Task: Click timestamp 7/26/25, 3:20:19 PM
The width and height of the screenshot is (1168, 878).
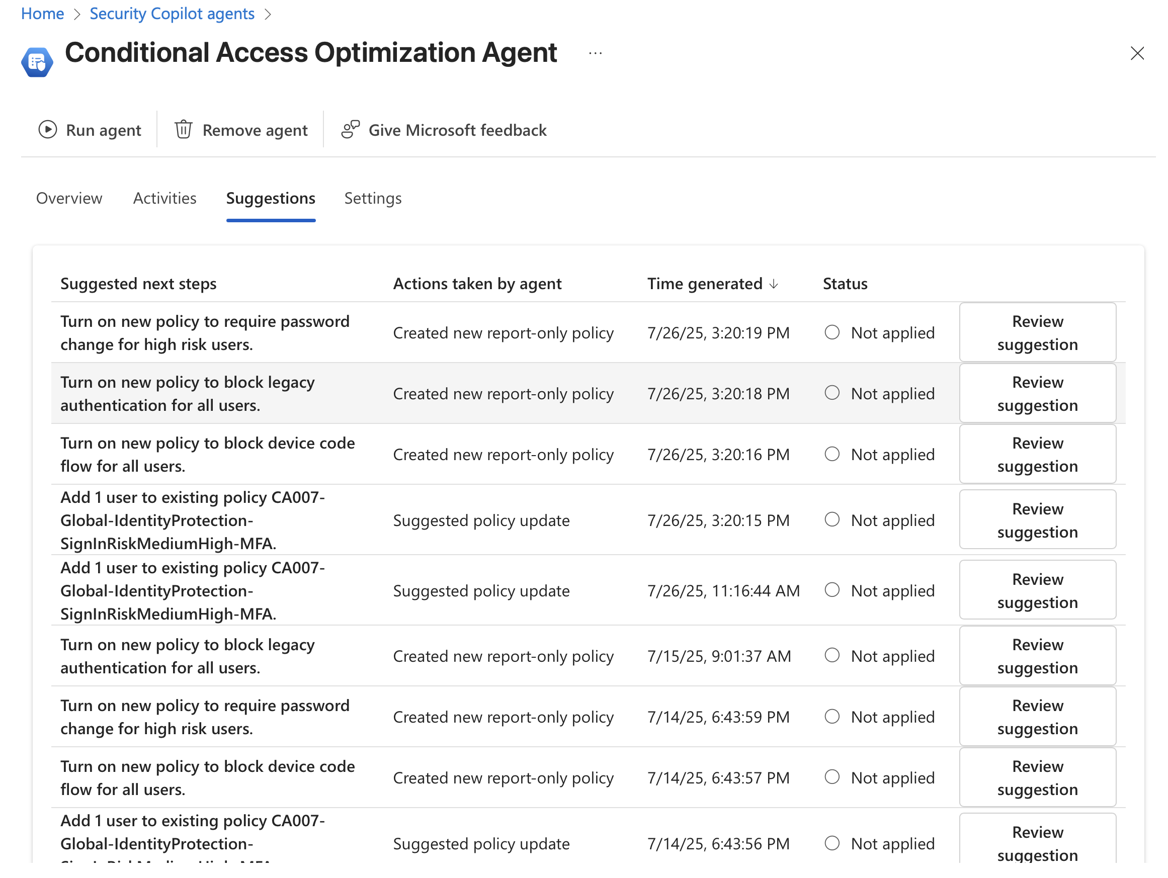Action: click(719, 333)
